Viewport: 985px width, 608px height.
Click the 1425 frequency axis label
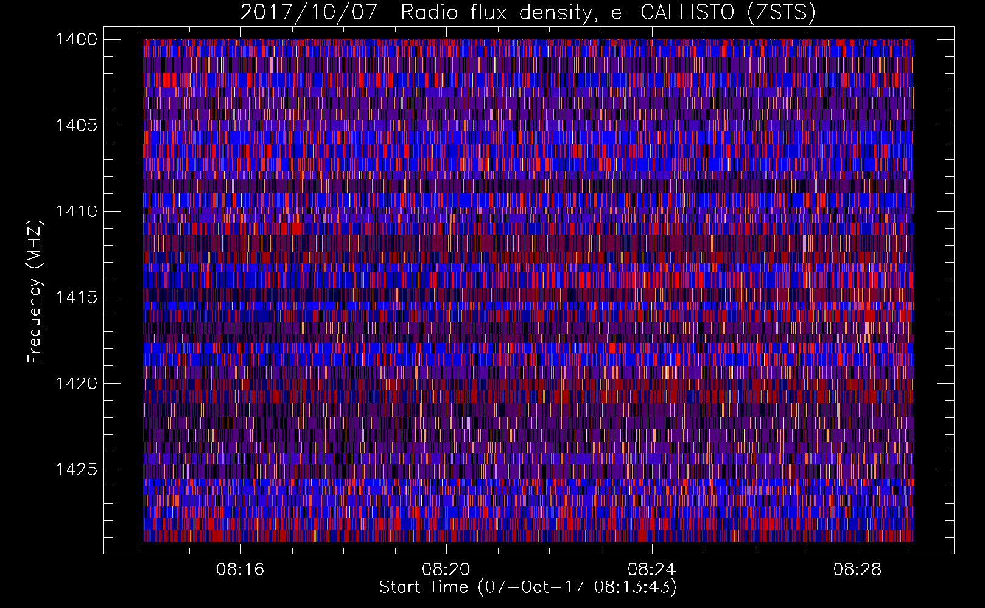[x=76, y=469]
